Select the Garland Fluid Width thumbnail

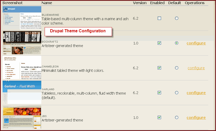(22, 92)
